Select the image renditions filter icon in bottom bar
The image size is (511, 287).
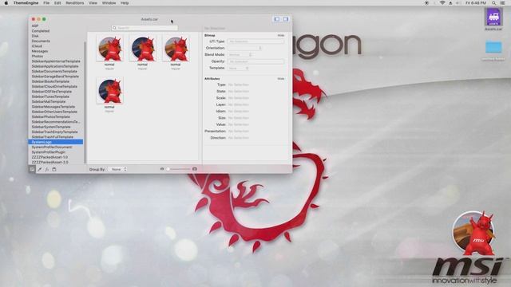point(32,169)
